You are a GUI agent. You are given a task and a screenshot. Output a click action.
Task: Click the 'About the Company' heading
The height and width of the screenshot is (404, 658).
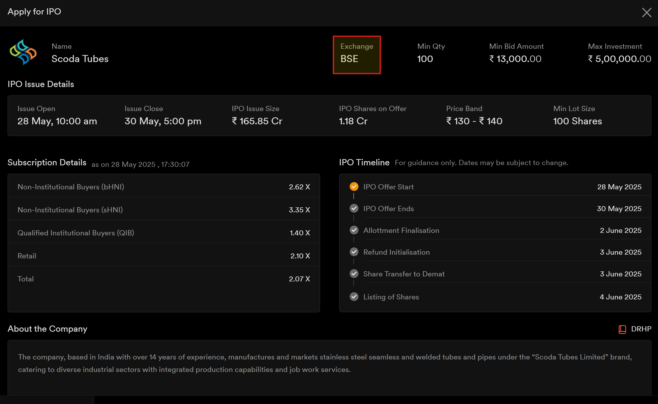pyautogui.click(x=47, y=329)
